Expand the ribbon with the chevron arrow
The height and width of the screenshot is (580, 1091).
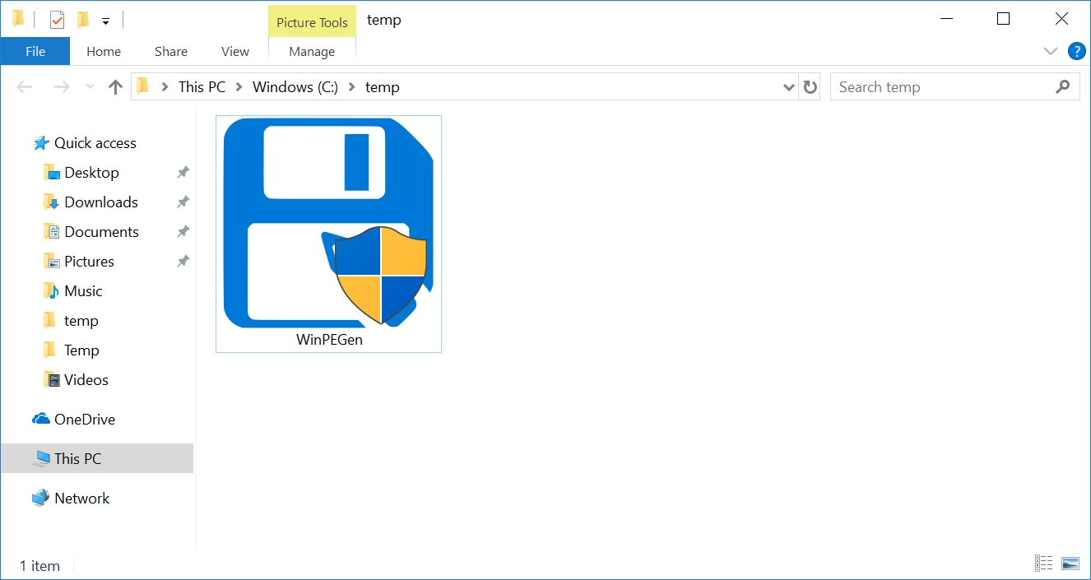click(1050, 51)
